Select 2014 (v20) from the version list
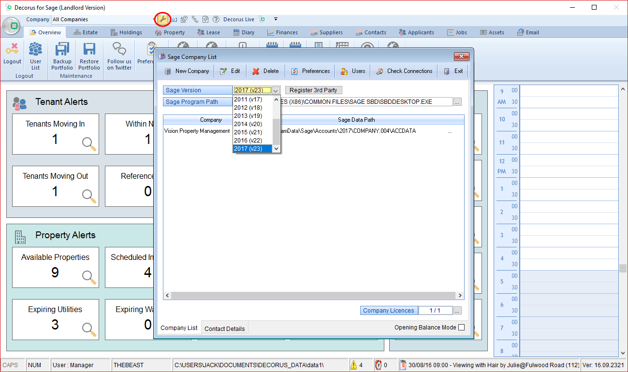This screenshot has width=628, height=372. tap(253, 124)
